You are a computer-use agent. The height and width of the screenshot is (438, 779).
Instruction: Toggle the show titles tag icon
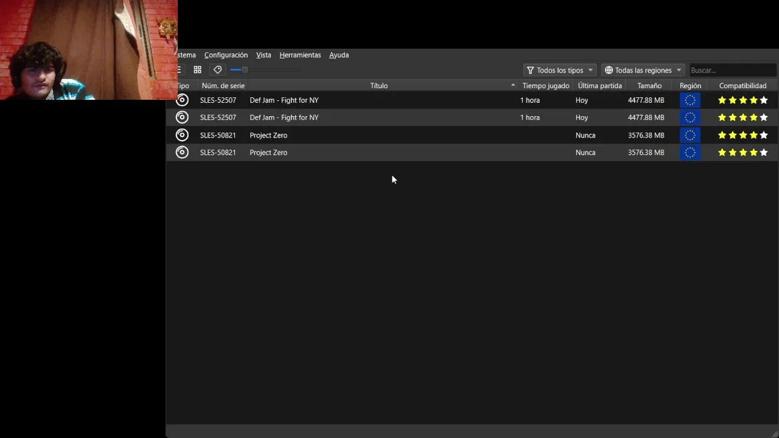(x=217, y=70)
